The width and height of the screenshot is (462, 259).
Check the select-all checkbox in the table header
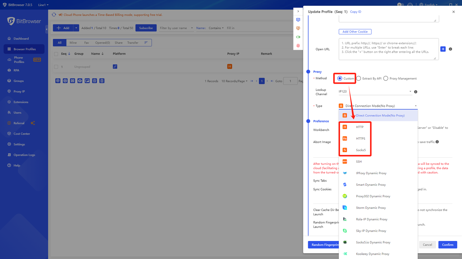point(56,53)
